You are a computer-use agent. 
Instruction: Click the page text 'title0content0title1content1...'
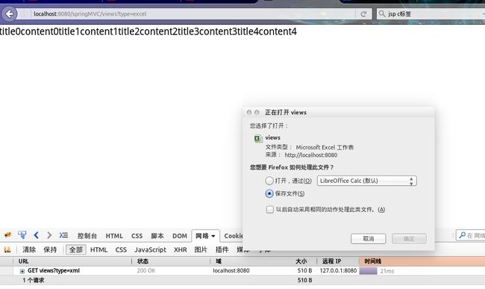[x=148, y=31]
